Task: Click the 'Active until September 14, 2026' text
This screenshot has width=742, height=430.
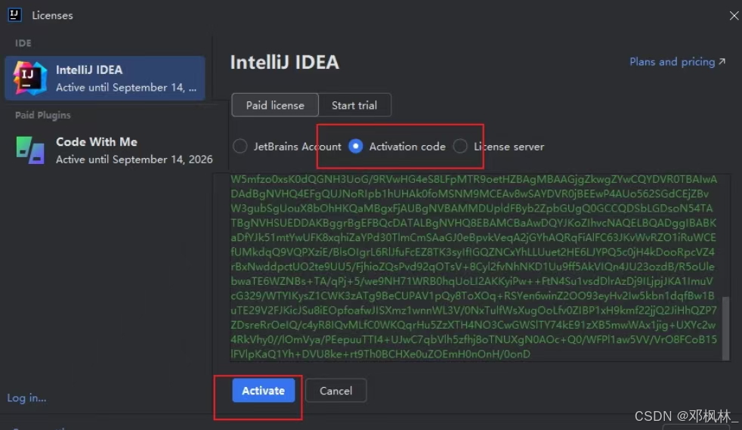Action: (x=134, y=159)
